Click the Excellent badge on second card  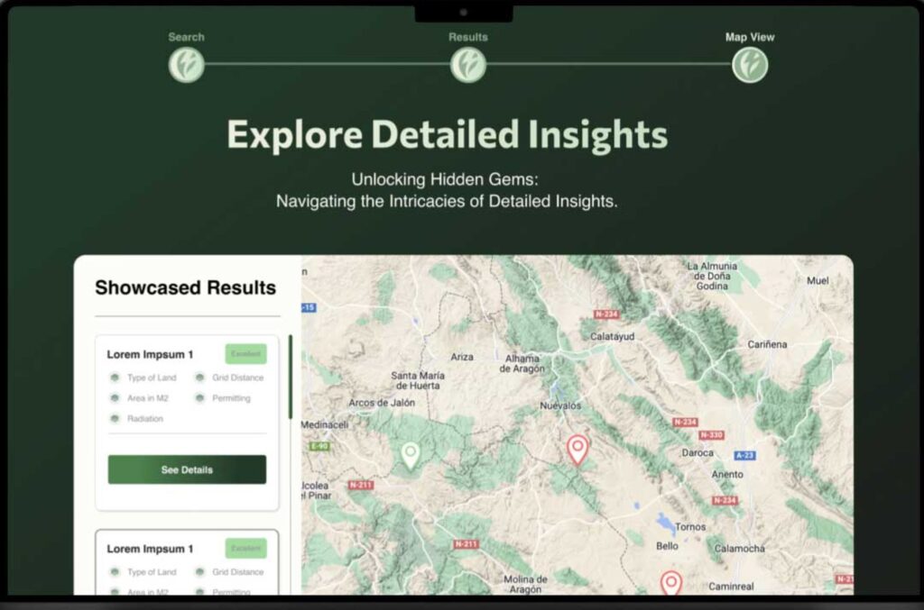click(245, 548)
